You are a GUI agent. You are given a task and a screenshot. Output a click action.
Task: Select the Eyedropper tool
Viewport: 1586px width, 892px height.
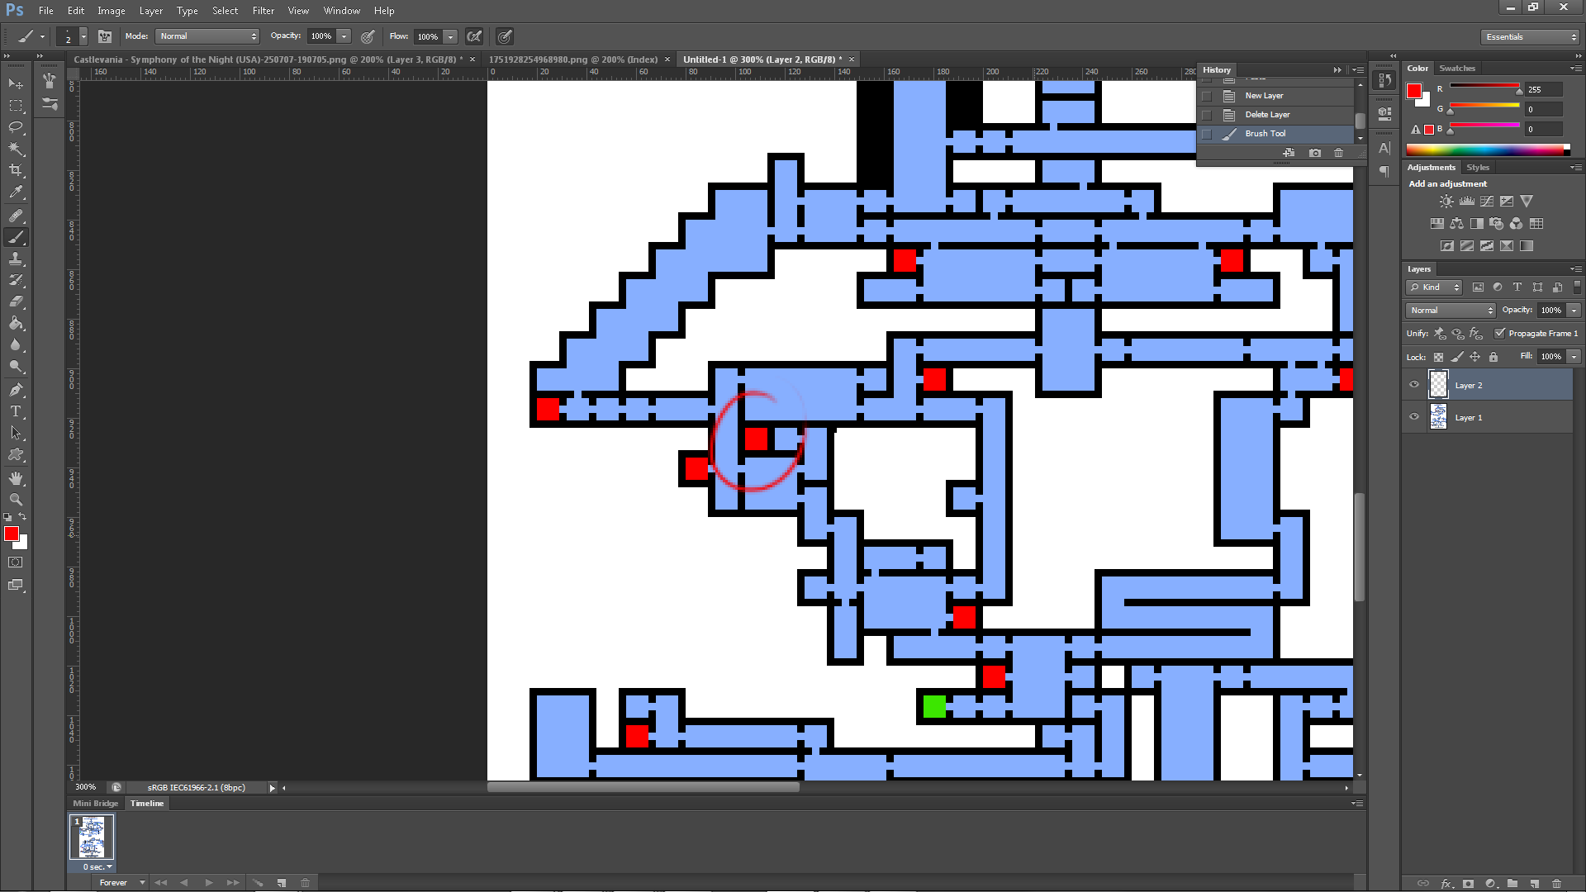click(x=16, y=192)
